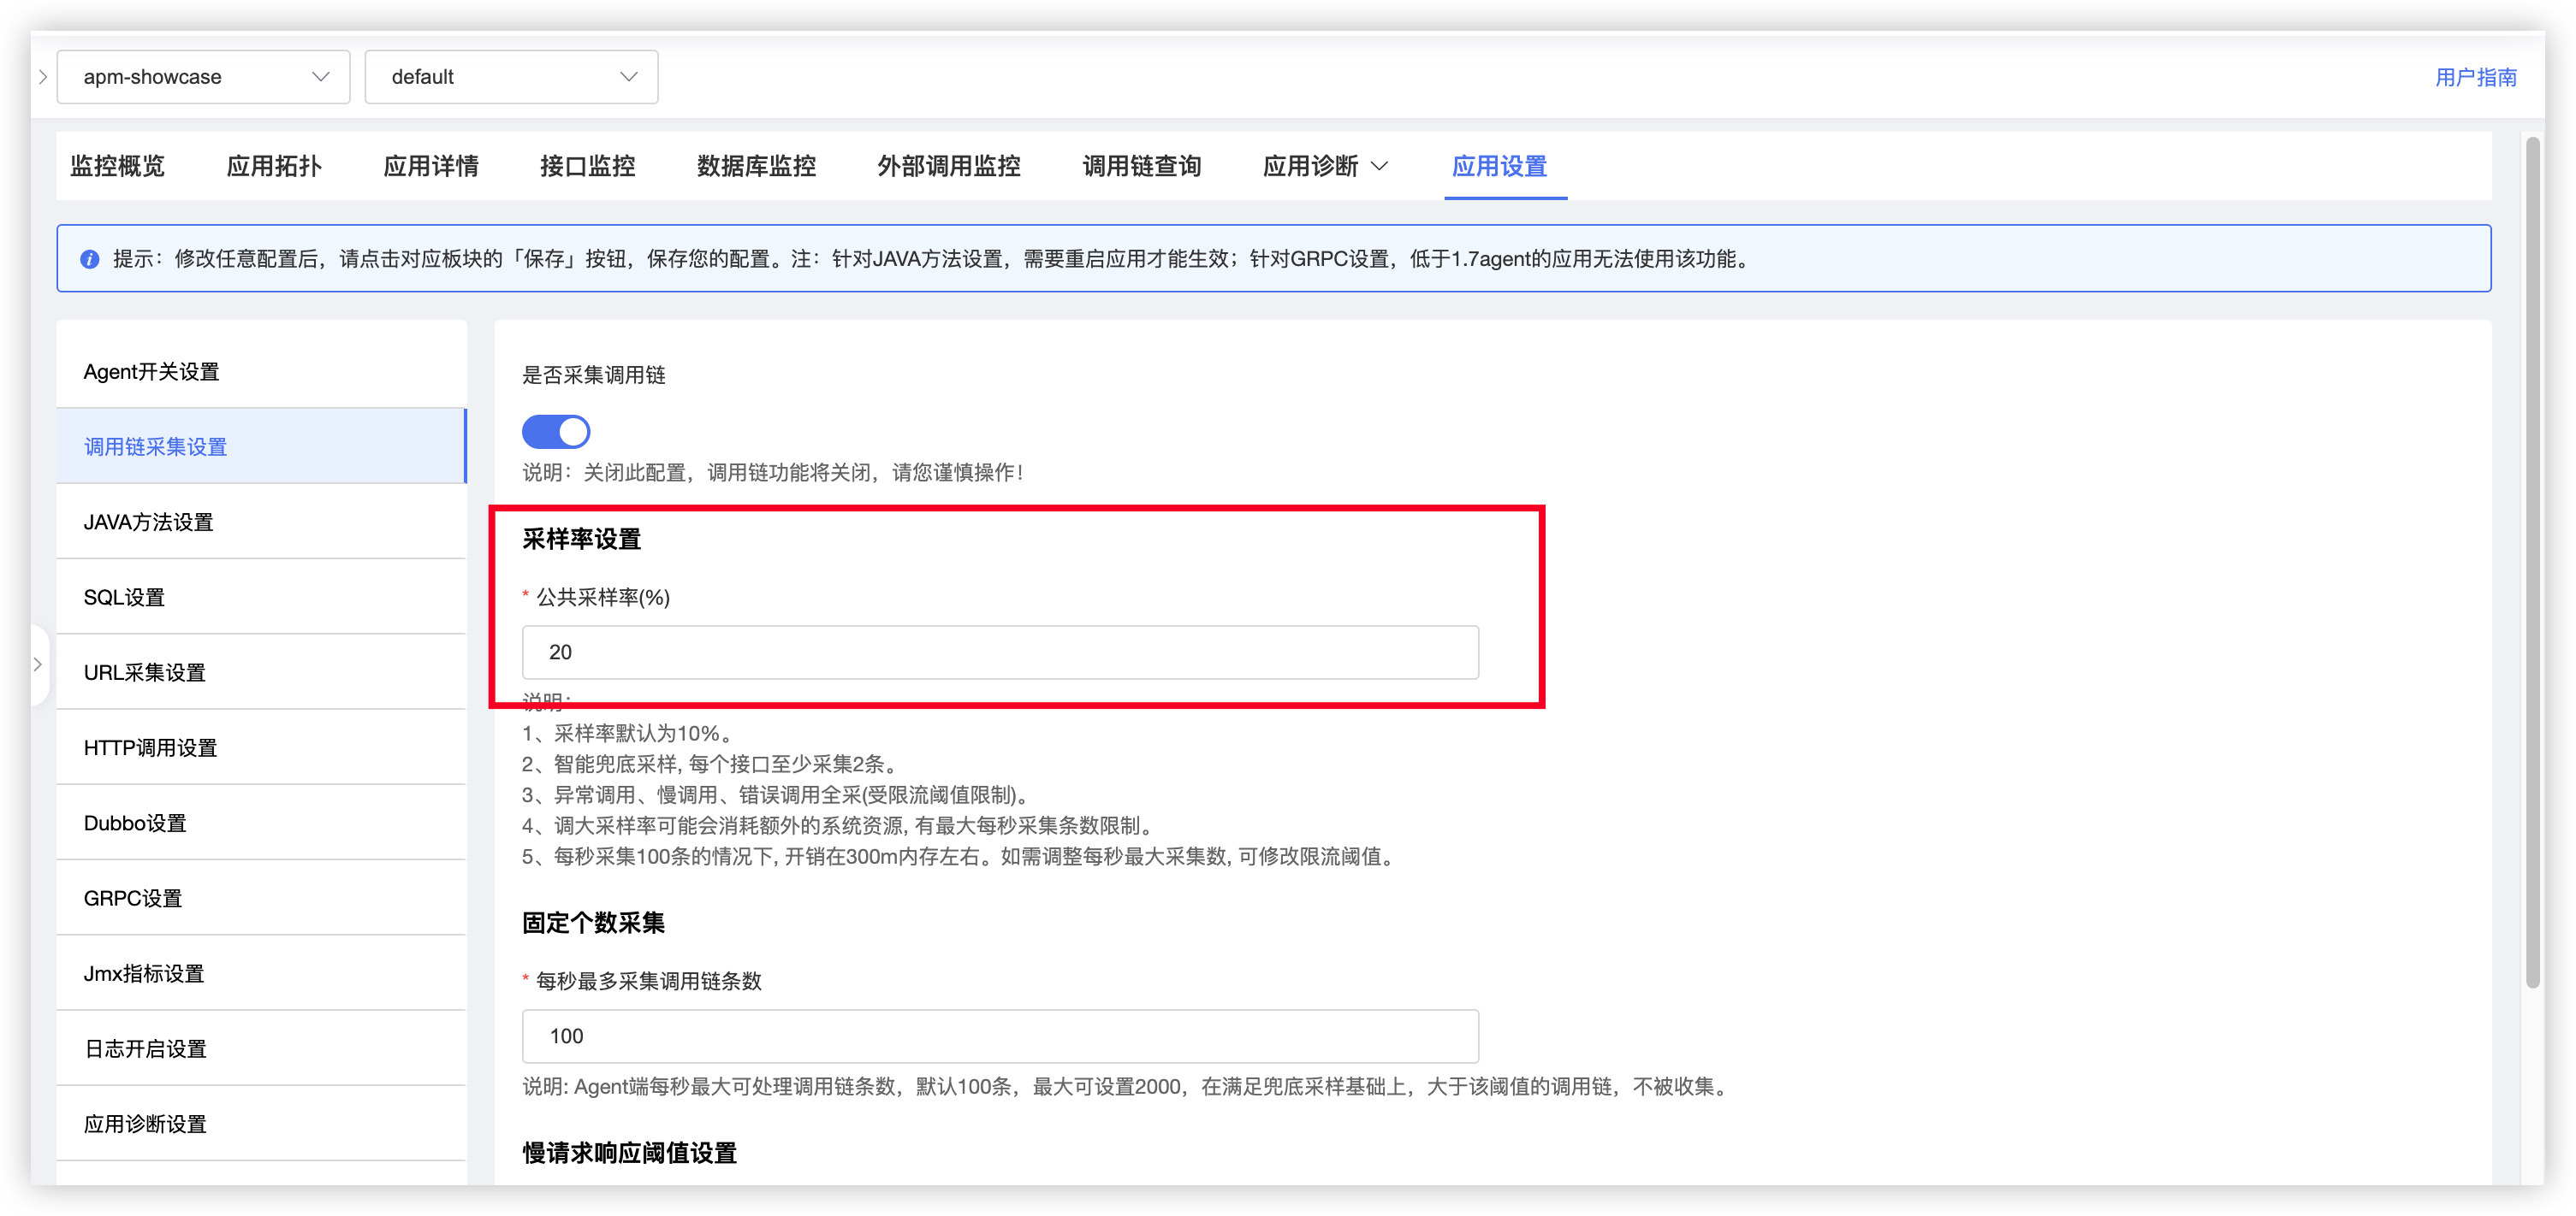
Task: Select GRPC设置 in the settings menu
Action: pyautogui.click(x=262, y=898)
